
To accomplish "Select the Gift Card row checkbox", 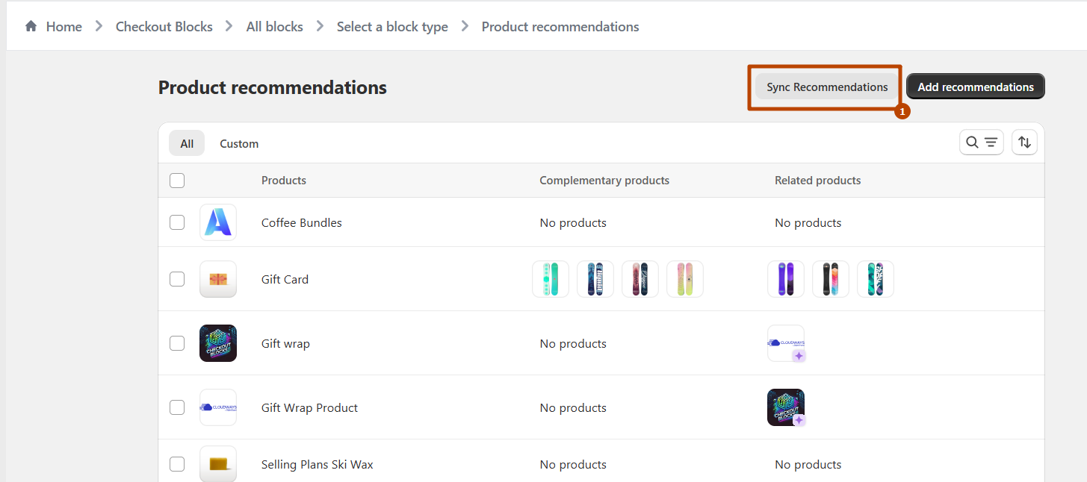I will pos(177,279).
